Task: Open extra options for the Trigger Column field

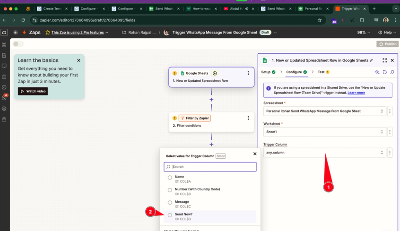Action: 390,153
